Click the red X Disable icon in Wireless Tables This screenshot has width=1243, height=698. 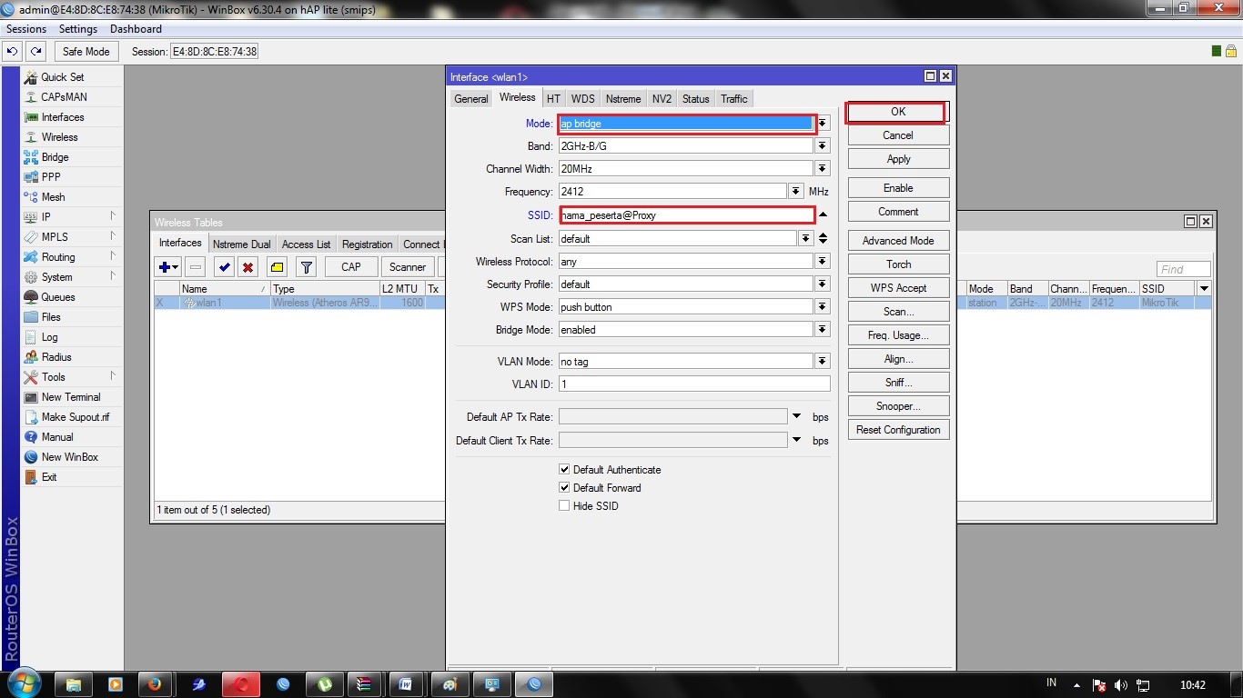click(x=248, y=267)
